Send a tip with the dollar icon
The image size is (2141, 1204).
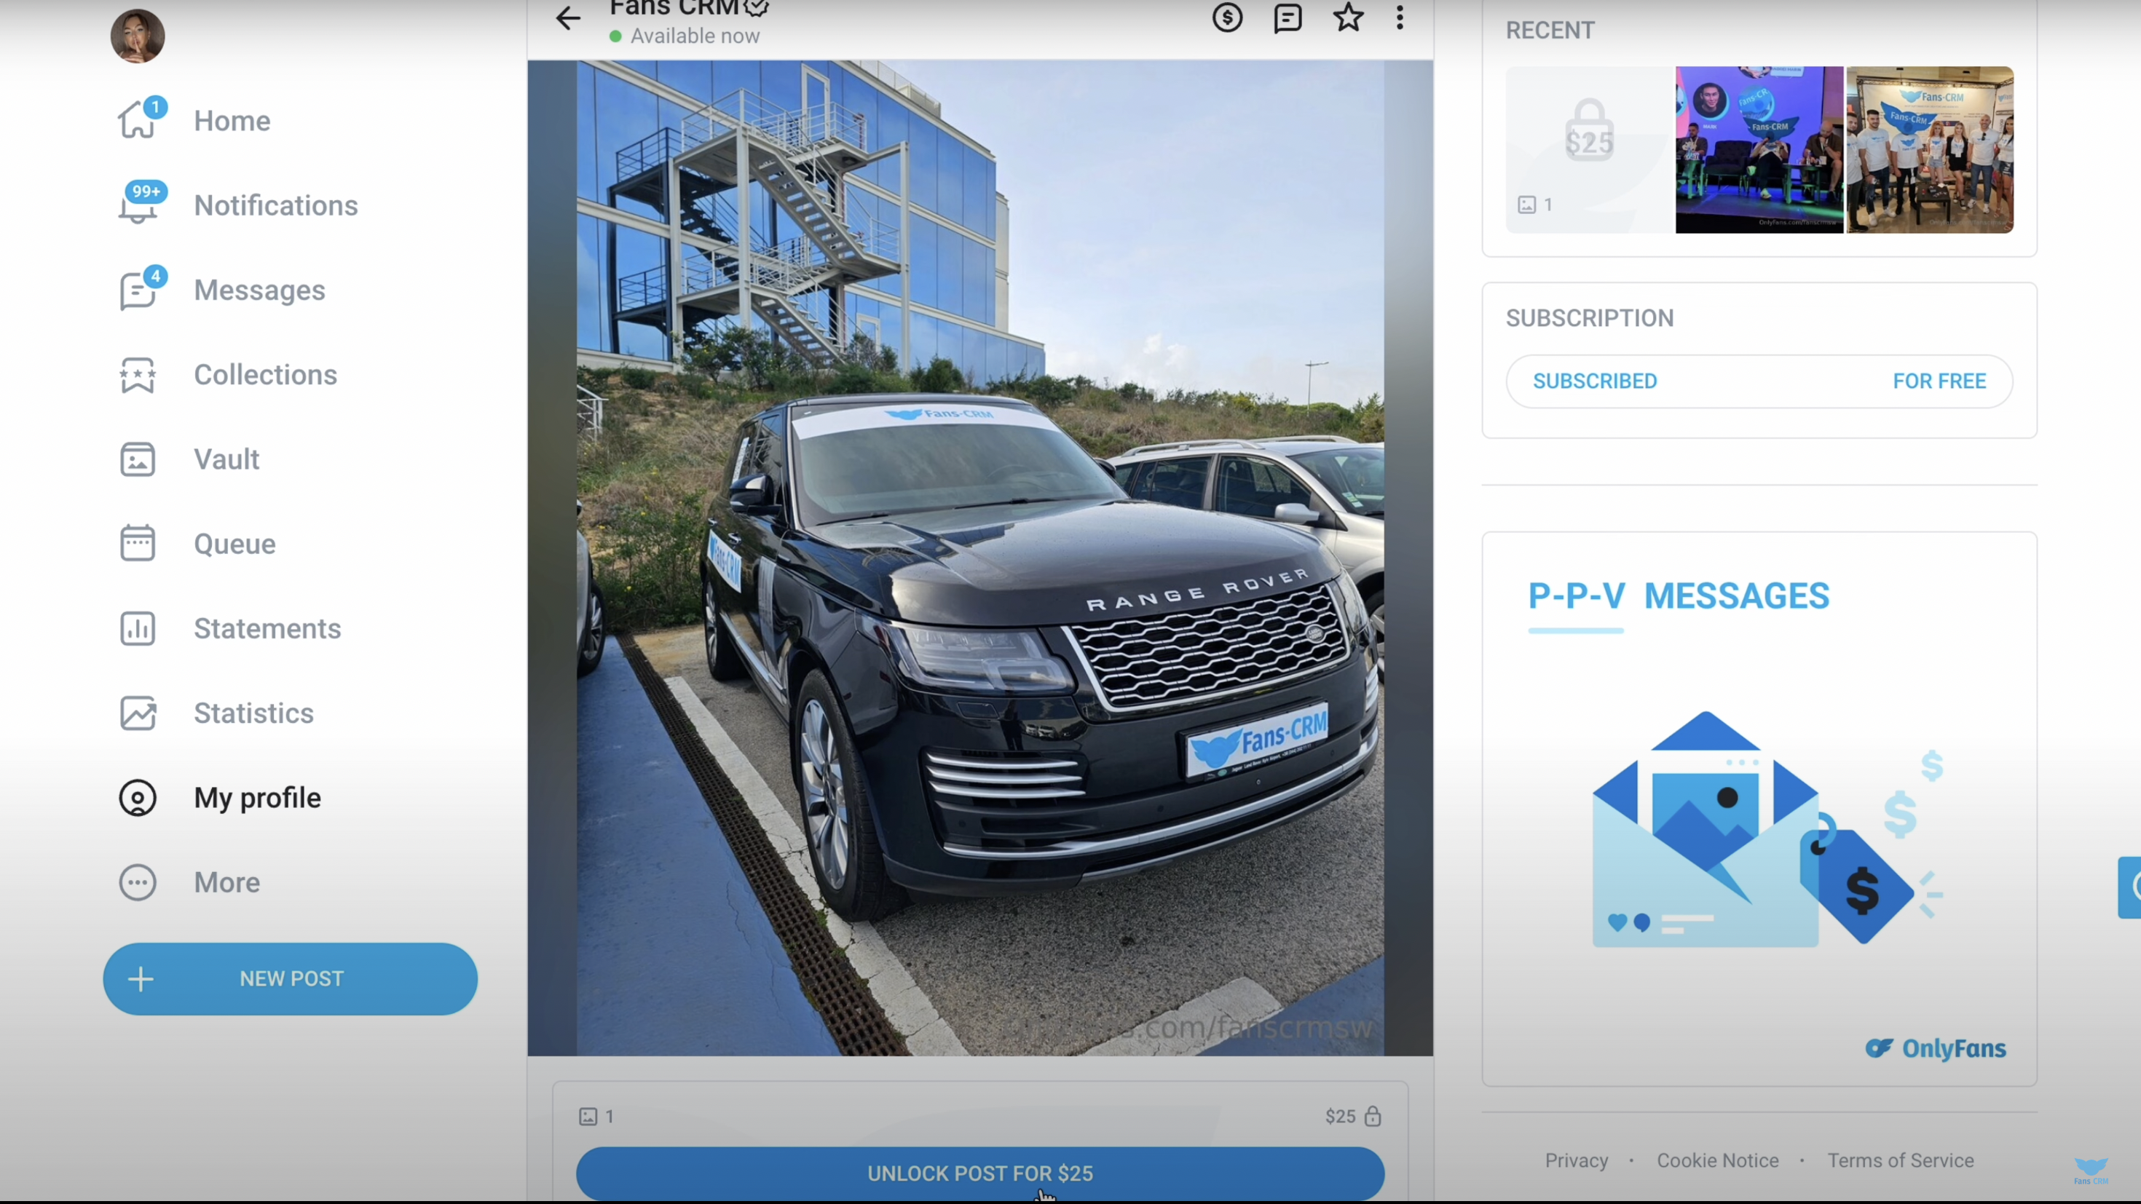(1228, 17)
